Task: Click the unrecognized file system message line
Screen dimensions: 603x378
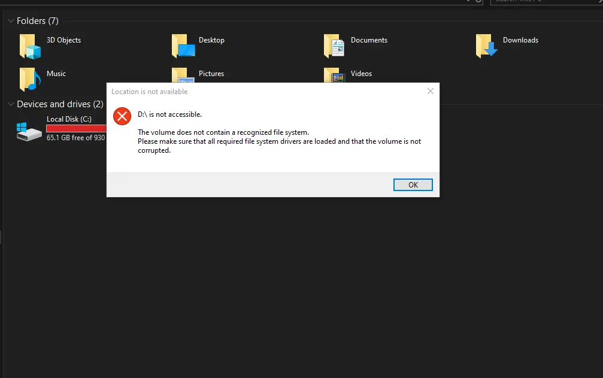Action: (223, 132)
